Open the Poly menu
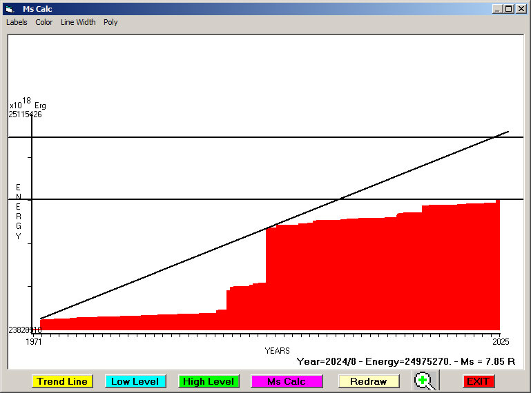The image size is (531, 393). [110, 22]
